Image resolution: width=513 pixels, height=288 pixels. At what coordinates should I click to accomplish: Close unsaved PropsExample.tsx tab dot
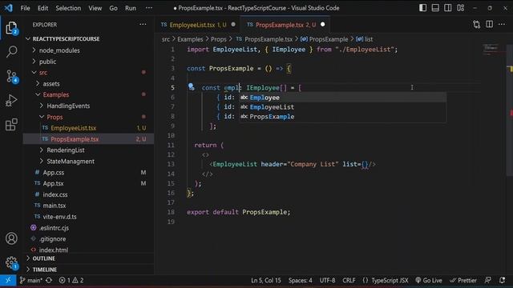click(322, 25)
